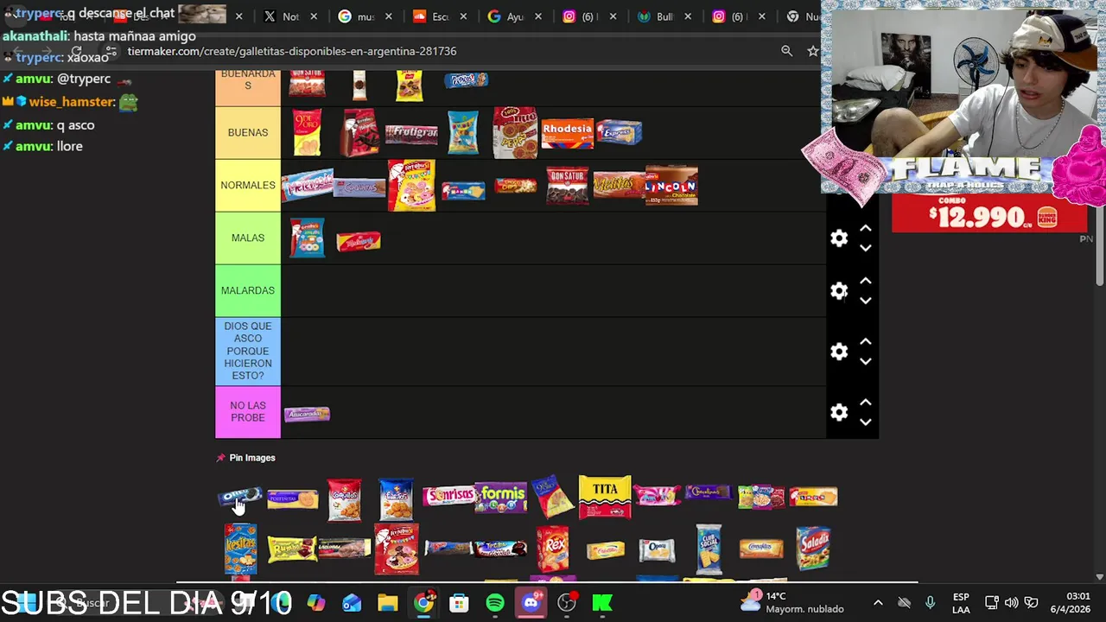This screenshot has width=1106, height=622.
Task: Click the zoom magnifier icon in address bar
Action: click(786, 51)
